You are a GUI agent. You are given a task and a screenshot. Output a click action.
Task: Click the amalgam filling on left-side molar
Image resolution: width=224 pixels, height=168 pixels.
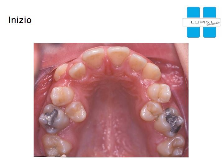coord(51,117)
